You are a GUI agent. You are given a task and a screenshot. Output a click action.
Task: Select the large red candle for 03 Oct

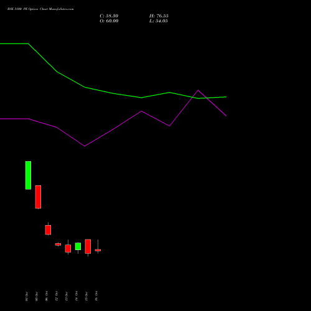(x=38, y=197)
